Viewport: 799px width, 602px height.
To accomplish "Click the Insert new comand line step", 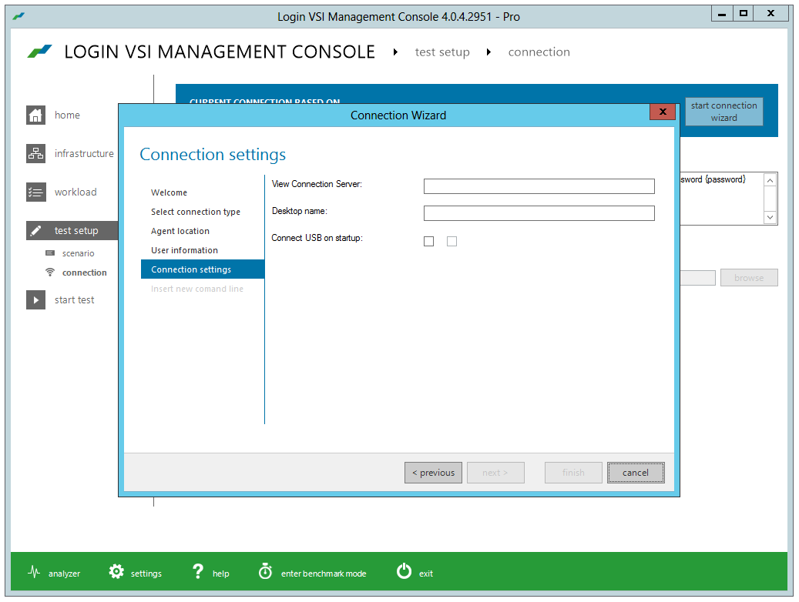I will tap(197, 289).
